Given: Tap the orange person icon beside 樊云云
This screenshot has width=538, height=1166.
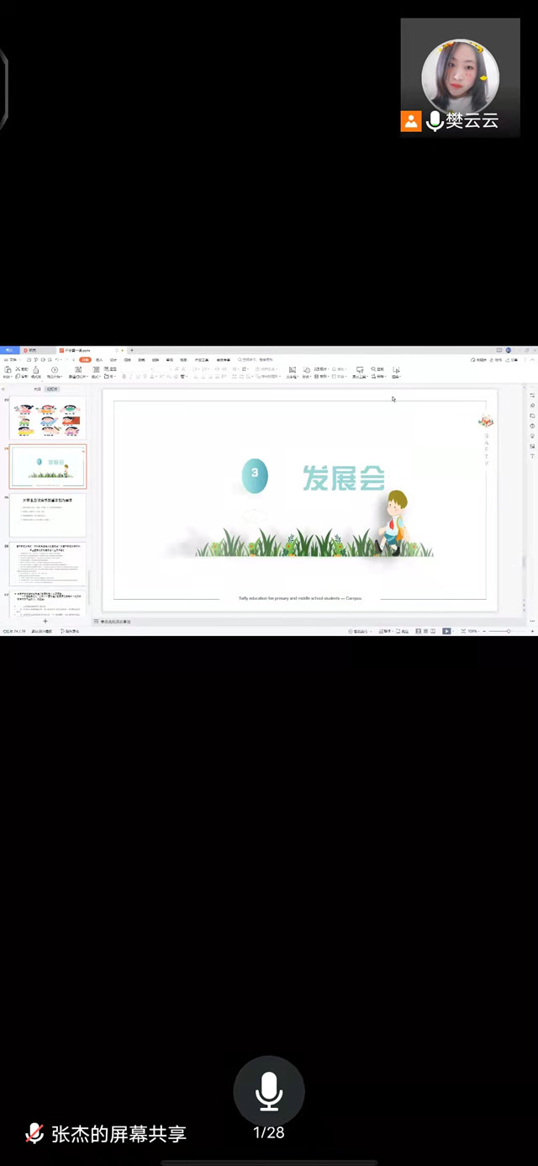Looking at the screenshot, I should pyautogui.click(x=411, y=121).
